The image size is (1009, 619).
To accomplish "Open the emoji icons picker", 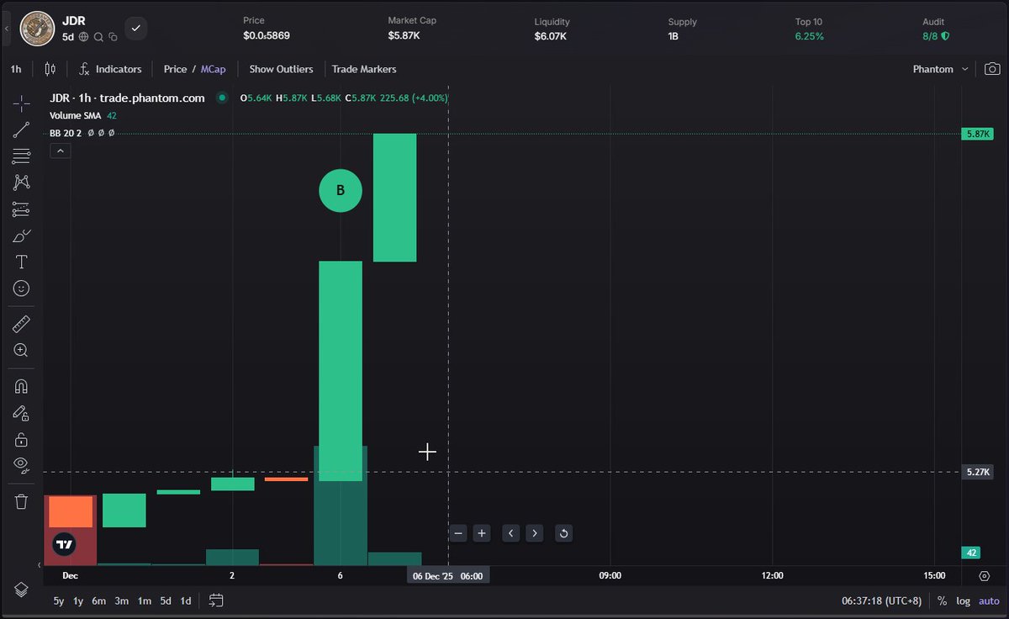I will 21,288.
